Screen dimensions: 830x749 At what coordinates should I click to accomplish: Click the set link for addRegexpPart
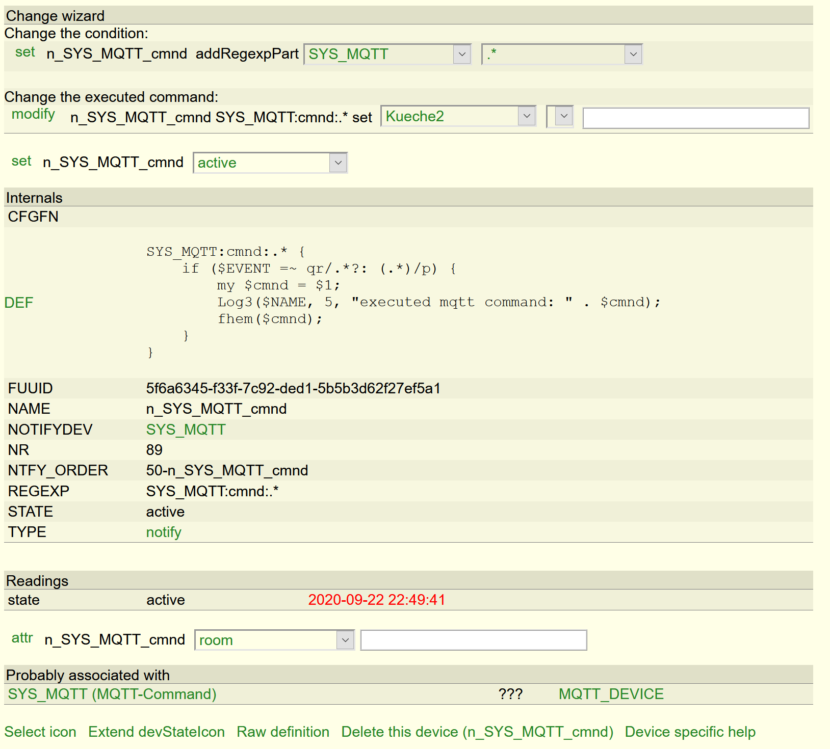point(25,52)
